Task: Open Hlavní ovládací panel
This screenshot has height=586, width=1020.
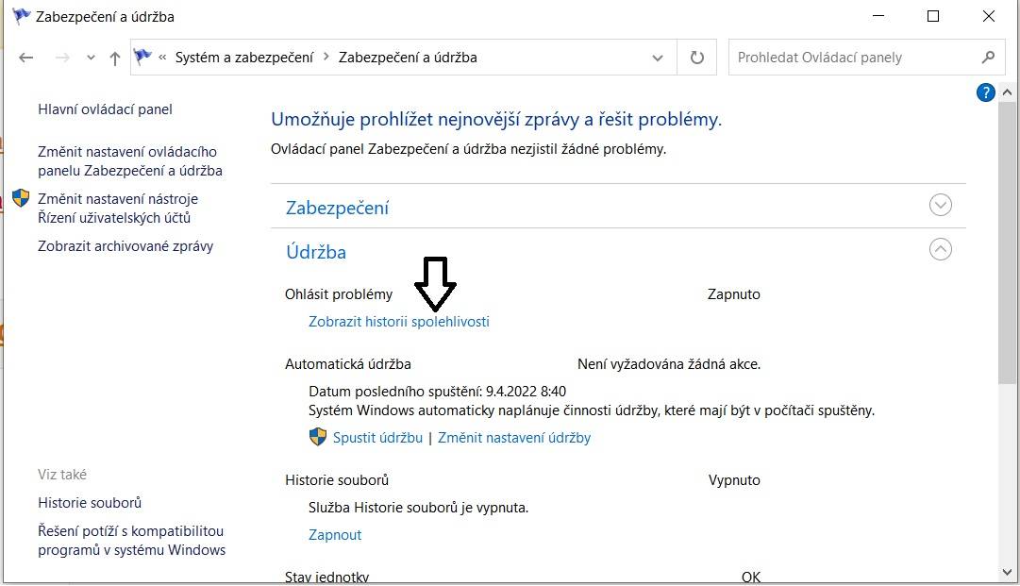Action: tap(105, 109)
